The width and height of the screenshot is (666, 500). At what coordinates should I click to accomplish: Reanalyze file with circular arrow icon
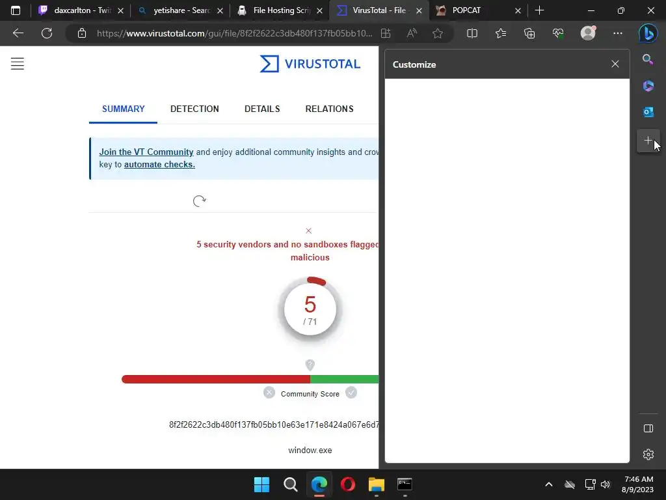(x=199, y=201)
